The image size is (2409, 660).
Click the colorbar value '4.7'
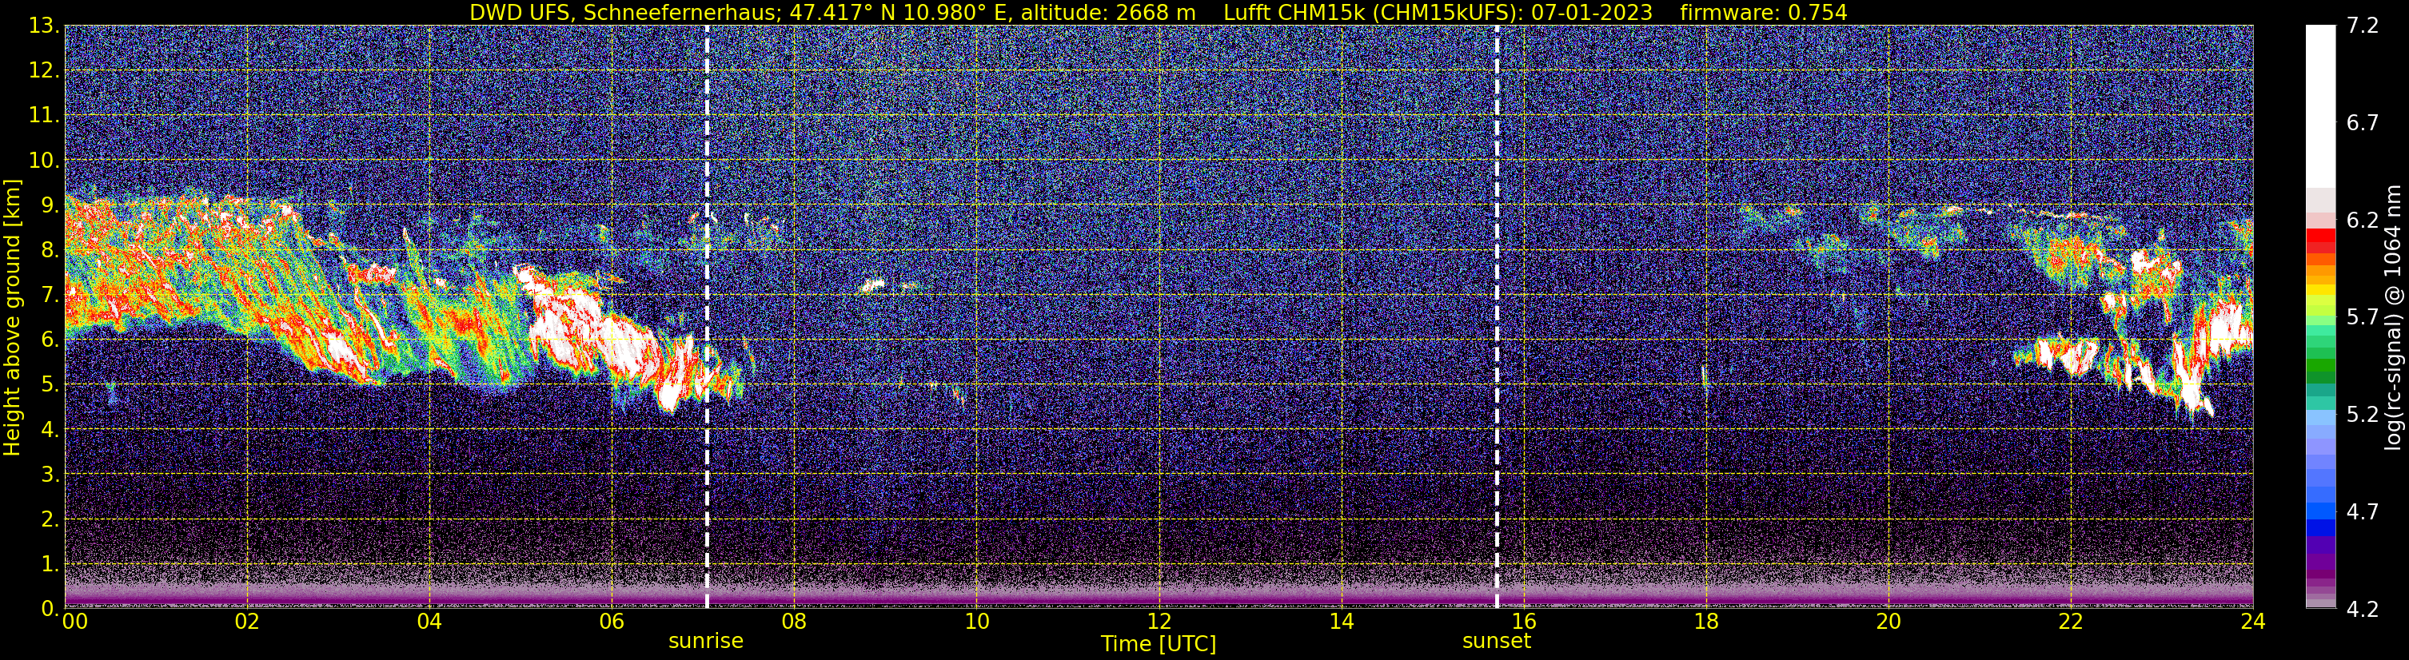point(2363,512)
